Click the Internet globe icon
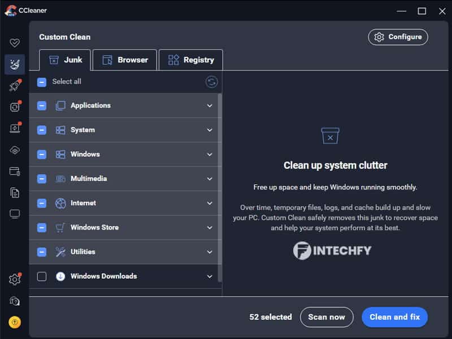The width and height of the screenshot is (452, 339). pyautogui.click(x=60, y=204)
